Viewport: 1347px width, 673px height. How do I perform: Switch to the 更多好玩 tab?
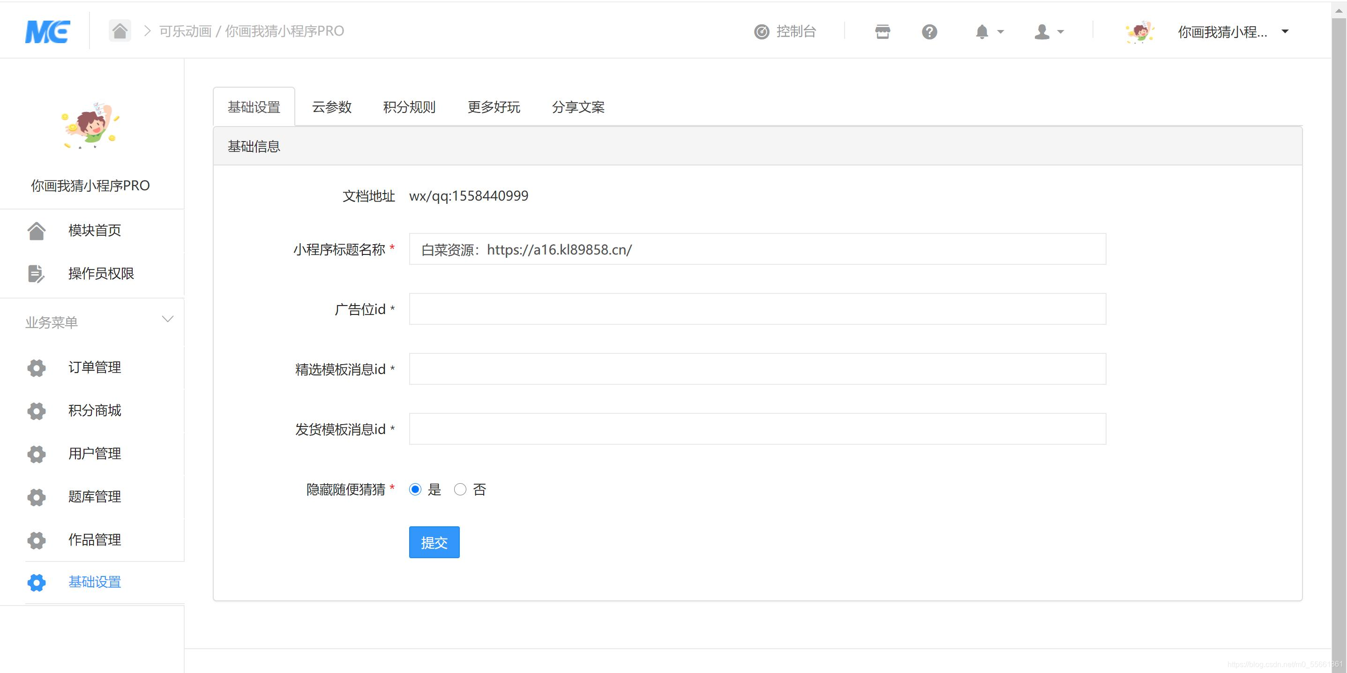tap(494, 107)
